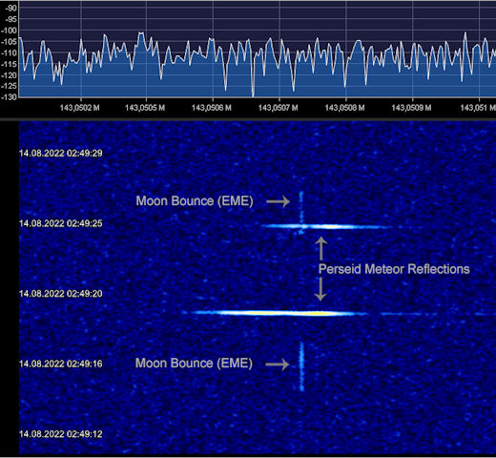
Task: Click the upper Moon Bounce (EME) label
Action: (x=195, y=201)
